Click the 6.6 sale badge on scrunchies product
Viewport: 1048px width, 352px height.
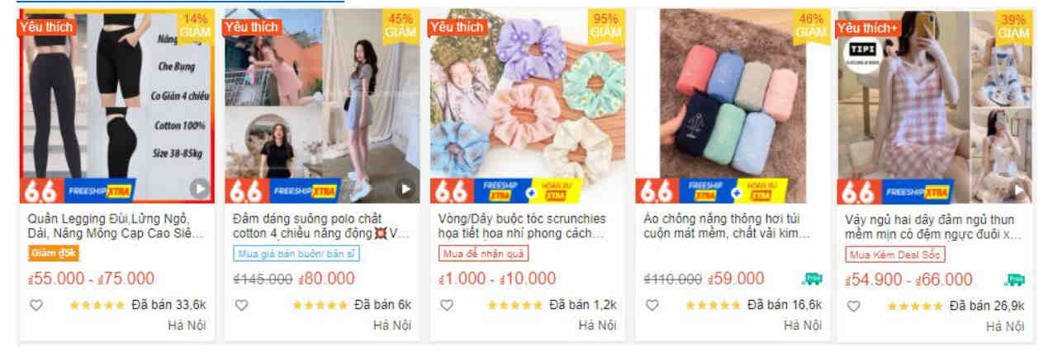click(450, 191)
